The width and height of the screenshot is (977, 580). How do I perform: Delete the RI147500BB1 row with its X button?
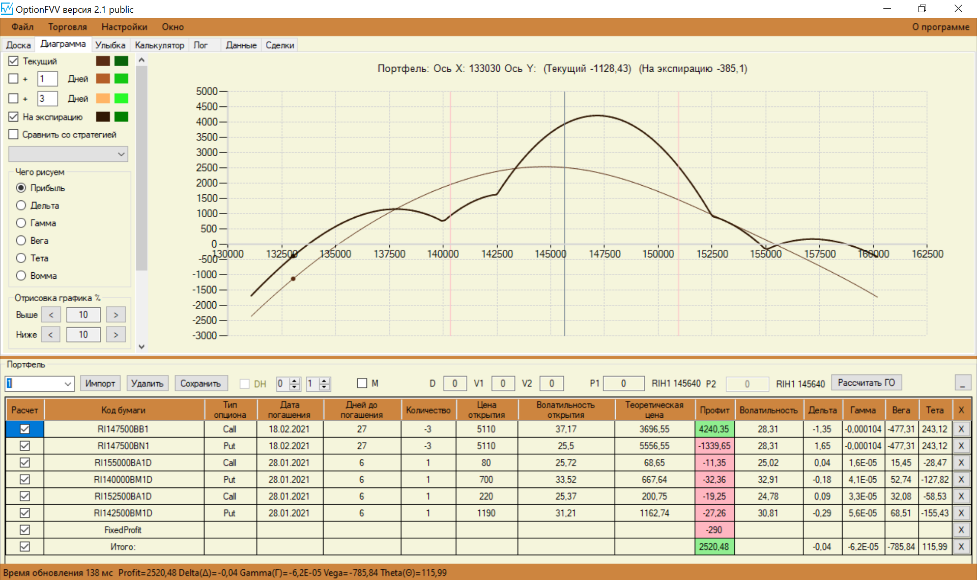[x=961, y=429]
